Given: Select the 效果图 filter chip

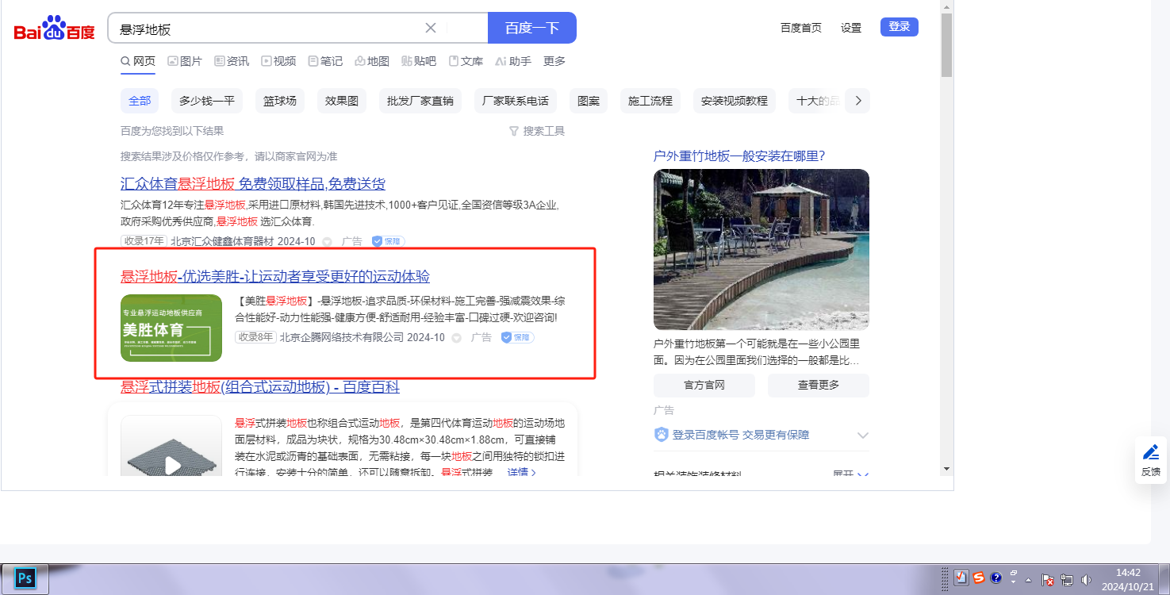Looking at the screenshot, I should pyautogui.click(x=342, y=101).
